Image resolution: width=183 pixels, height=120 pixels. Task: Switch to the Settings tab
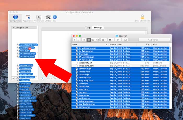[98, 28]
